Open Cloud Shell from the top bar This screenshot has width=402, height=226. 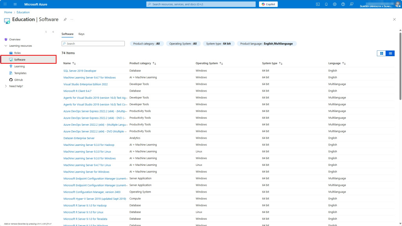(x=318, y=4)
